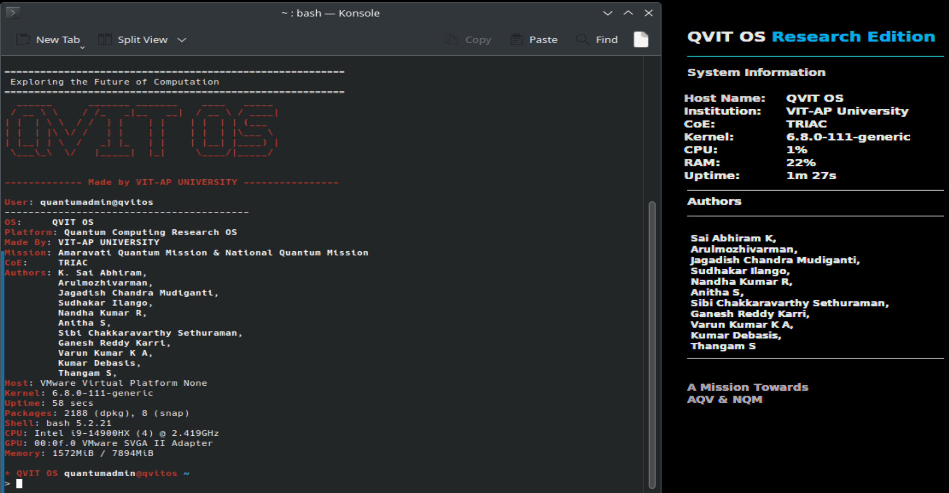Viewport: 949px width, 493px height.
Task: Click 'QVIT OS Research Edition' widget title
Action: tap(811, 37)
